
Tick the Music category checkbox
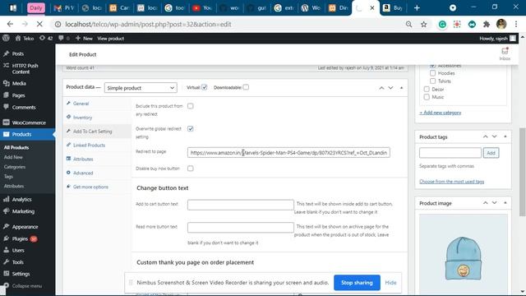[x=427, y=97]
